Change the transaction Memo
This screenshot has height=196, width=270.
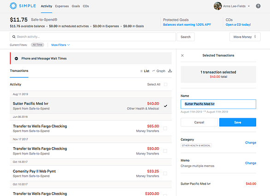[251, 163]
